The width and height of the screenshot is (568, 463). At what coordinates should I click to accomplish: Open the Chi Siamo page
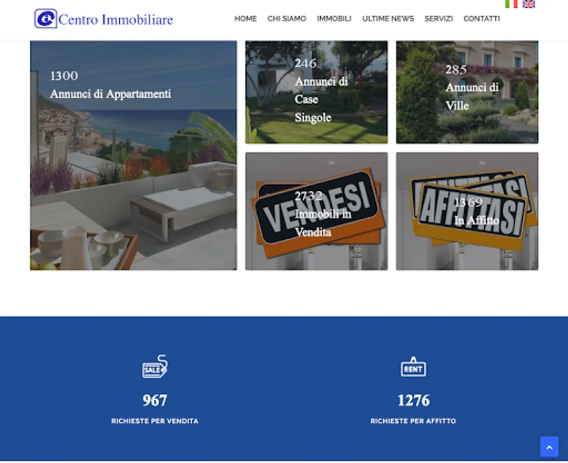click(287, 19)
